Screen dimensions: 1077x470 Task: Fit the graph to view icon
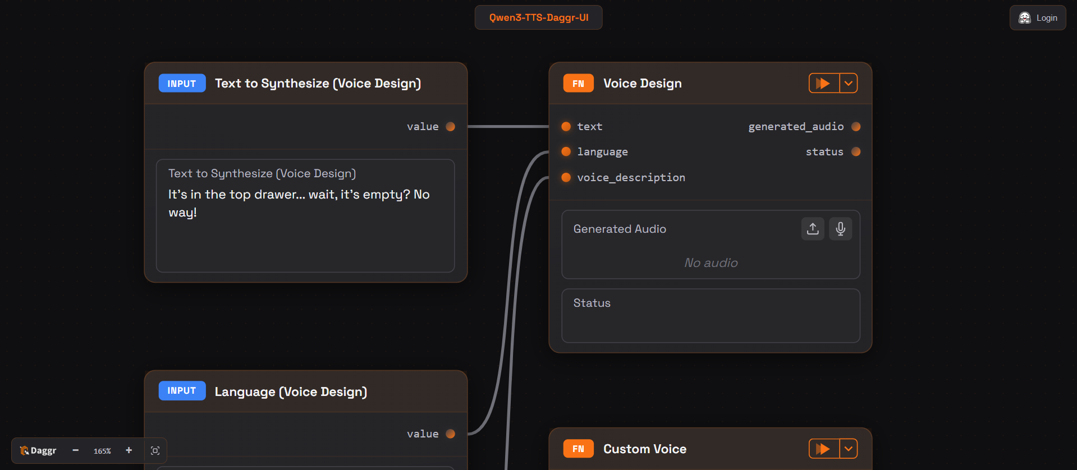[155, 450]
